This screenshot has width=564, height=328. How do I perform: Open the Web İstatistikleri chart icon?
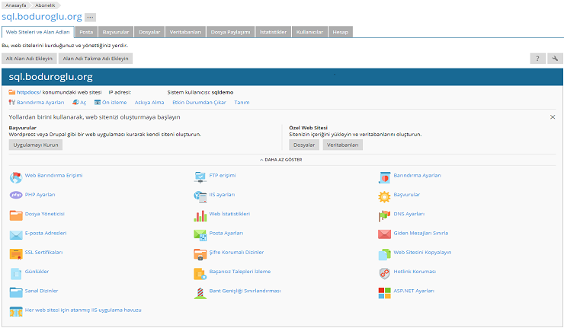click(200, 215)
